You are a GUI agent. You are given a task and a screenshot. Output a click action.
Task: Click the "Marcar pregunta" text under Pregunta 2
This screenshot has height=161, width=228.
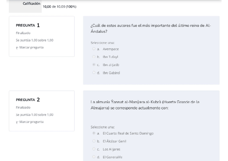coord(30,122)
